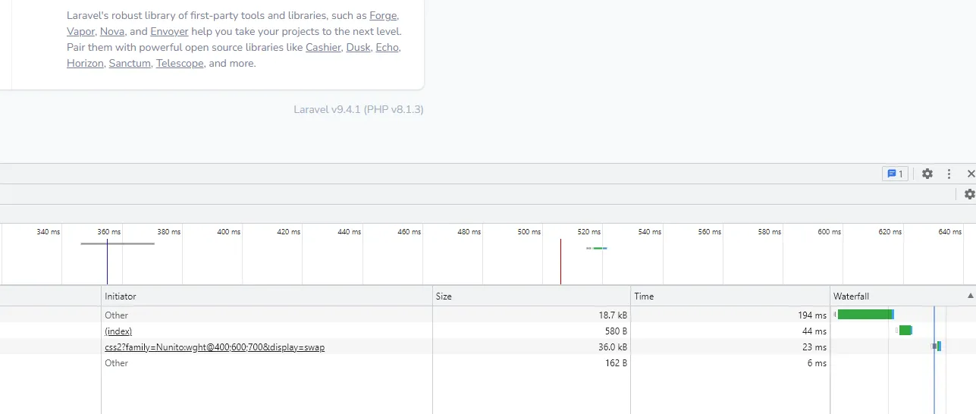Click the green request bar in timeline overview

(599, 248)
